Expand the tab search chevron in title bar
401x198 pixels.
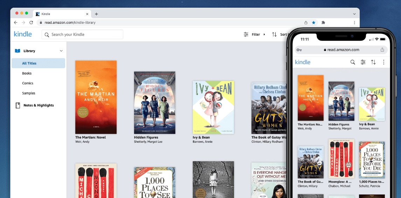pos(354,14)
